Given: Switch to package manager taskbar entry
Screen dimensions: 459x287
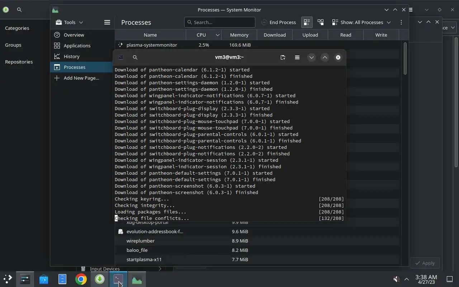Looking at the screenshot, I should (99, 279).
